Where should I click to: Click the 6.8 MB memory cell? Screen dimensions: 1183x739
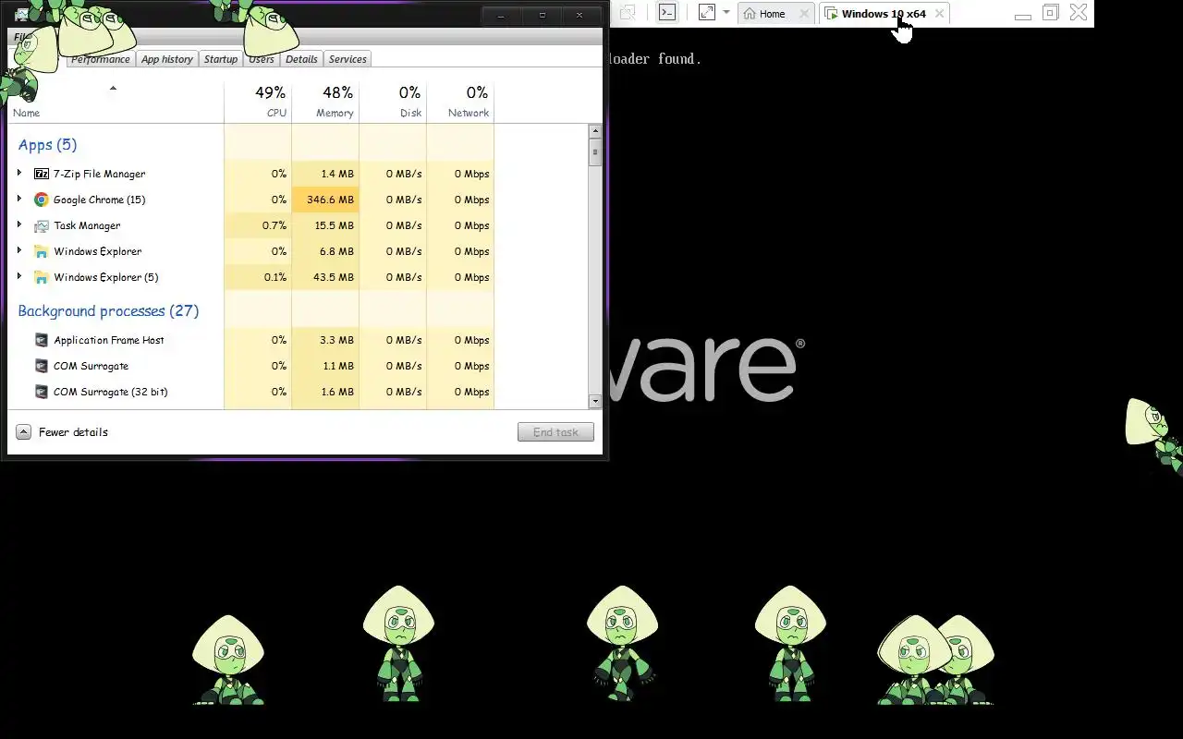pos(325,251)
